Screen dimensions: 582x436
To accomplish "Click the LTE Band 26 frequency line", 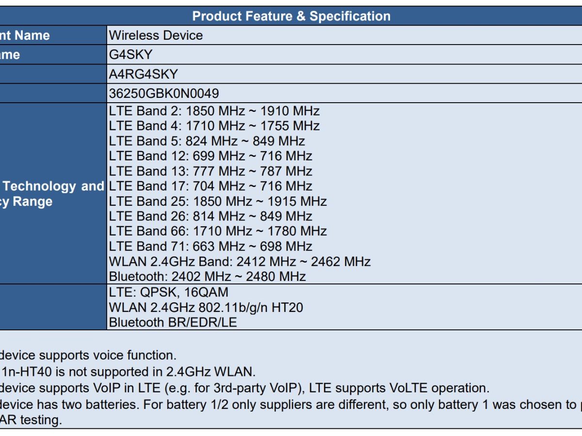I will (x=210, y=216).
